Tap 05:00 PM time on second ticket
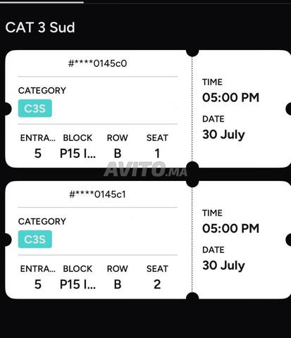 point(230,228)
